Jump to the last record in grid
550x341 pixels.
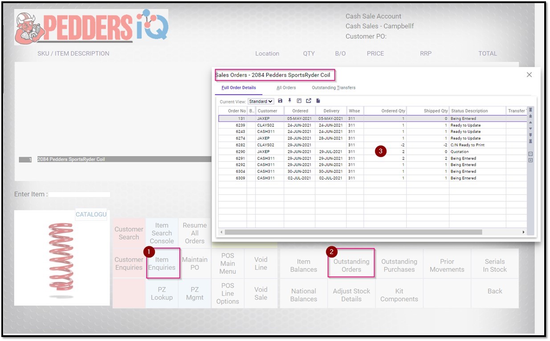pos(530,141)
